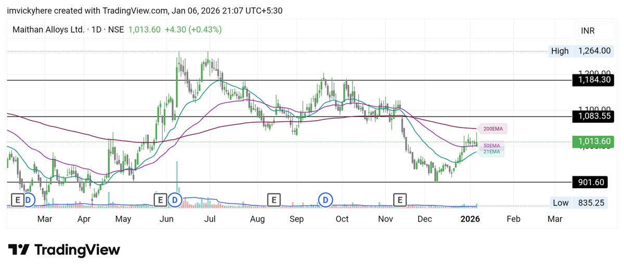Click the Dec label on time axis
624x271 pixels.
click(x=425, y=219)
